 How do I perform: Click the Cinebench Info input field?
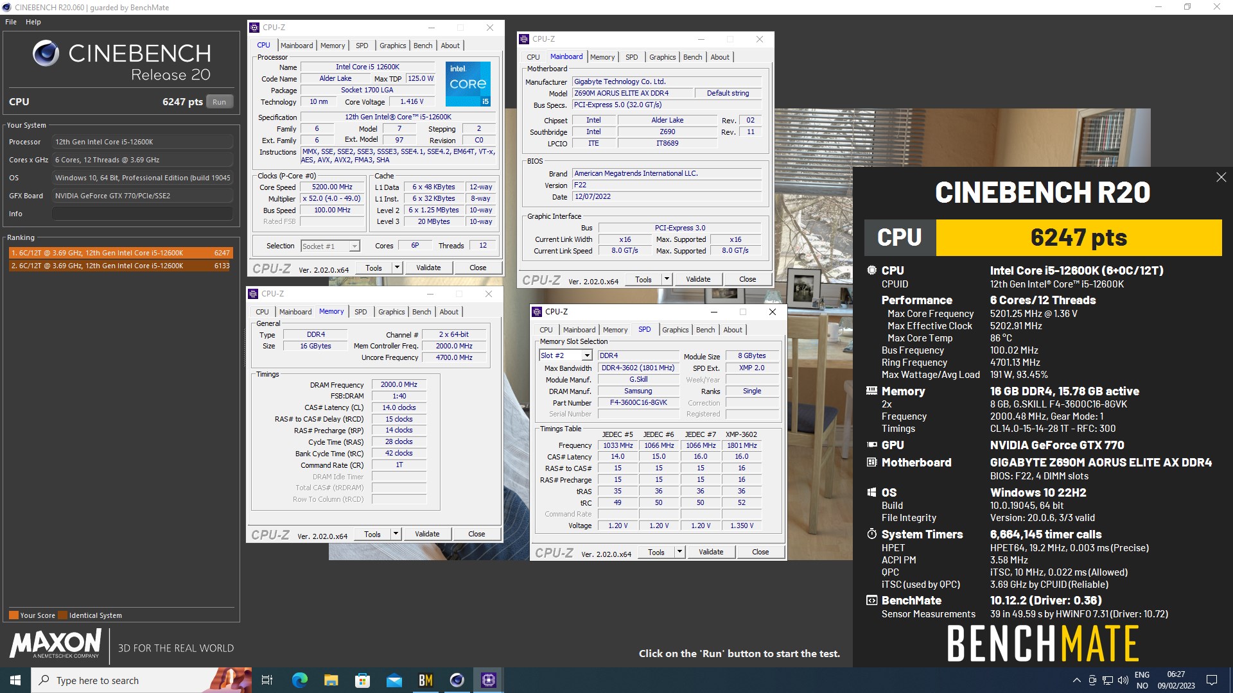pos(143,214)
